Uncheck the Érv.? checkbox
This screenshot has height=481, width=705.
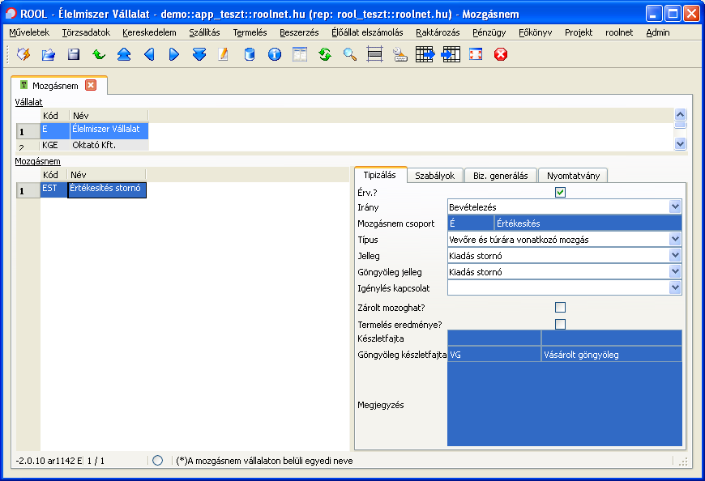[x=560, y=192]
